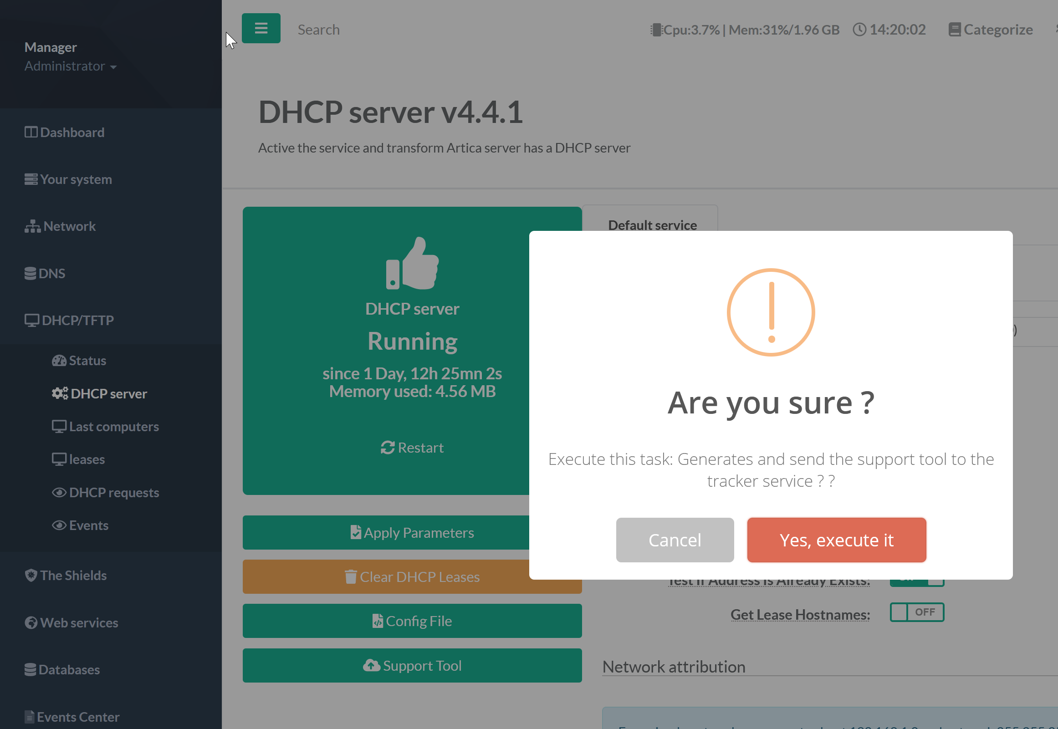This screenshot has height=729, width=1058.
Task: Toggle Get Lease Hostnames switch
Action: [916, 612]
